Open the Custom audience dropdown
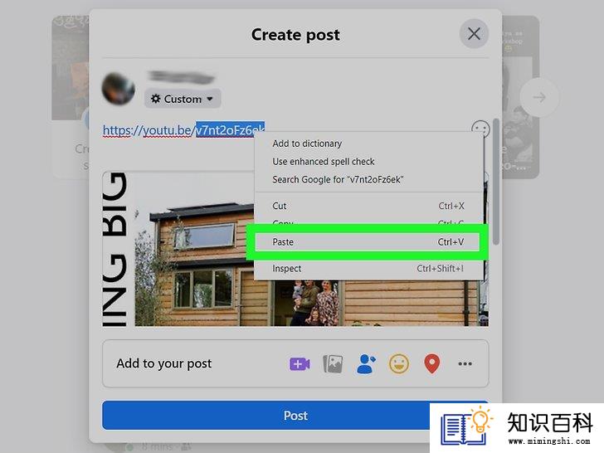 pos(183,99)
